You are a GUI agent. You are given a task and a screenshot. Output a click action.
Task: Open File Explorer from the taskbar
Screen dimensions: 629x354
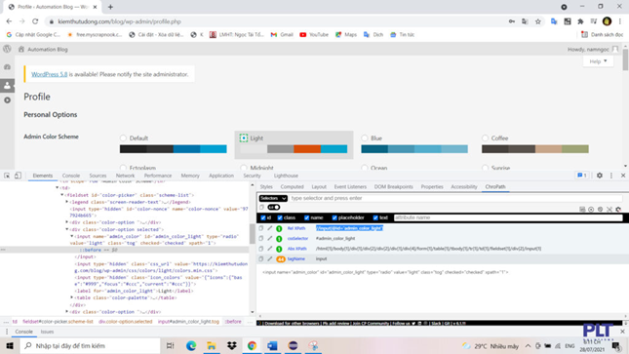[212, 345]
